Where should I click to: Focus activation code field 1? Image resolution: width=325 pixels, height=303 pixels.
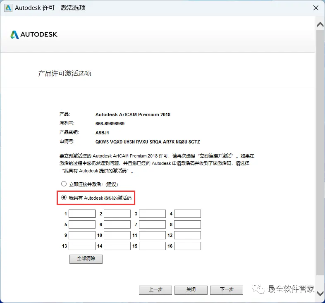coord(82,214)
